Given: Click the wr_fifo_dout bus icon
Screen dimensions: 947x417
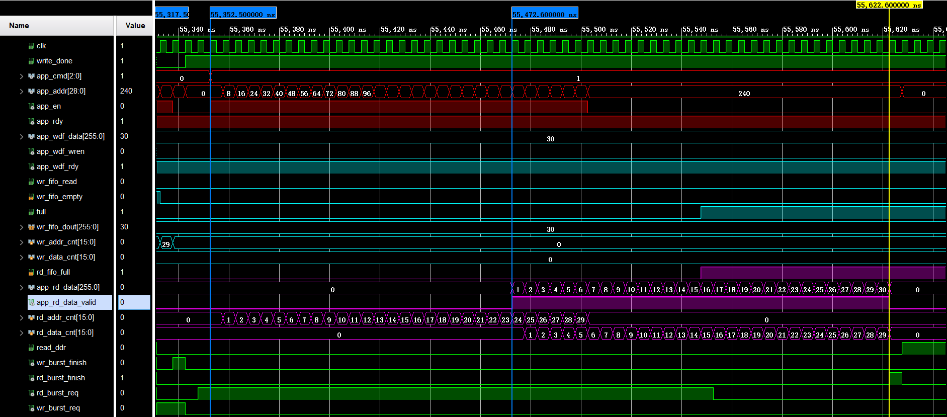Looking at the screenshot, I should point(31,227).
